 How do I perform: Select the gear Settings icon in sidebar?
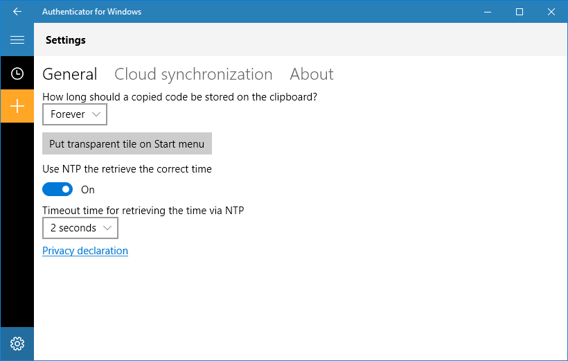(x=17, y=344)
